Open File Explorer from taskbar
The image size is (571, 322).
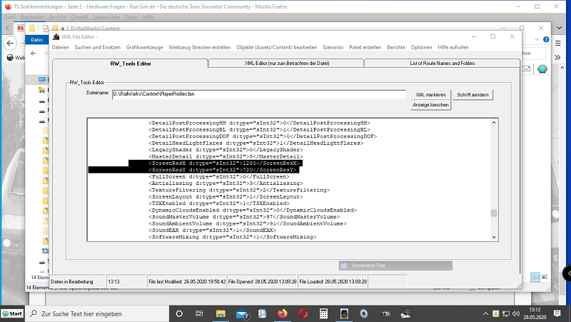tap(221, 313)
